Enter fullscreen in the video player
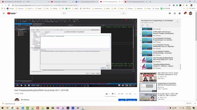 click(x=134, y=85)
